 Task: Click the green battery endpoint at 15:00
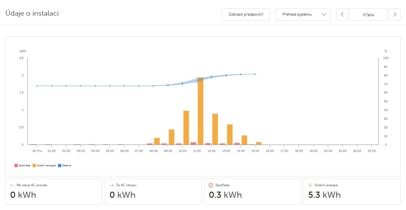tap(255, 74)
